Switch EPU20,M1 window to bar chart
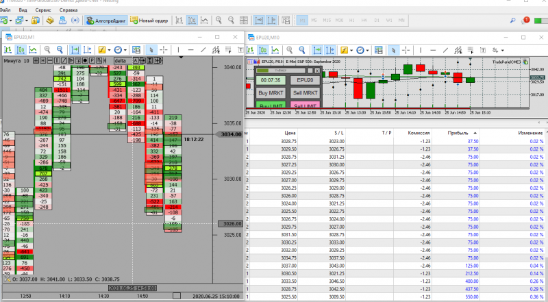This screenshot has height=302, width=548. click(x=8, y=50)
